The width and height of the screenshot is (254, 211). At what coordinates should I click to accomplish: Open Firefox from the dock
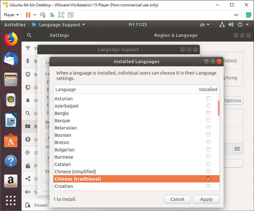click(x=11, y=39)
